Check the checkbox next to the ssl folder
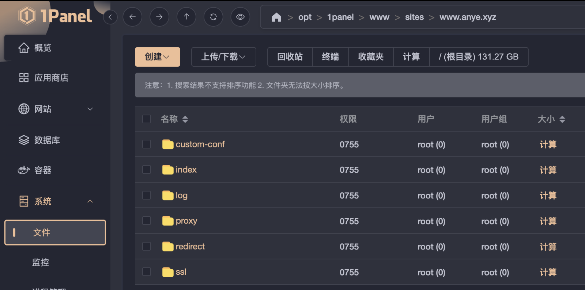This screenshot has height=290, width=585. 146,272
